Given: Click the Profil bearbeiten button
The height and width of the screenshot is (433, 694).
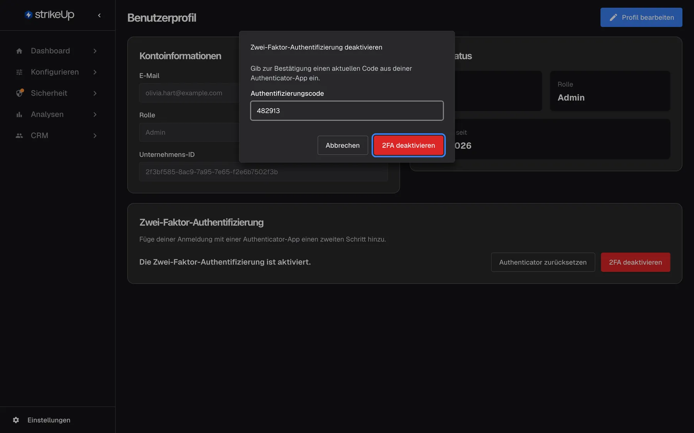Looking at the screenshot, I should tap(641, 17).
